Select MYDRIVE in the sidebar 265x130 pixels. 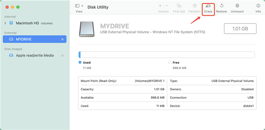[34, 39]
